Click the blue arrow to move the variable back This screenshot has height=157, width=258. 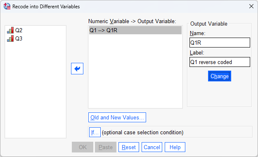77,69
